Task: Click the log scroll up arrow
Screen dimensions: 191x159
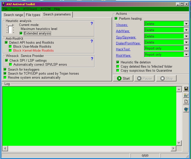Action: [x=179, y=89]
